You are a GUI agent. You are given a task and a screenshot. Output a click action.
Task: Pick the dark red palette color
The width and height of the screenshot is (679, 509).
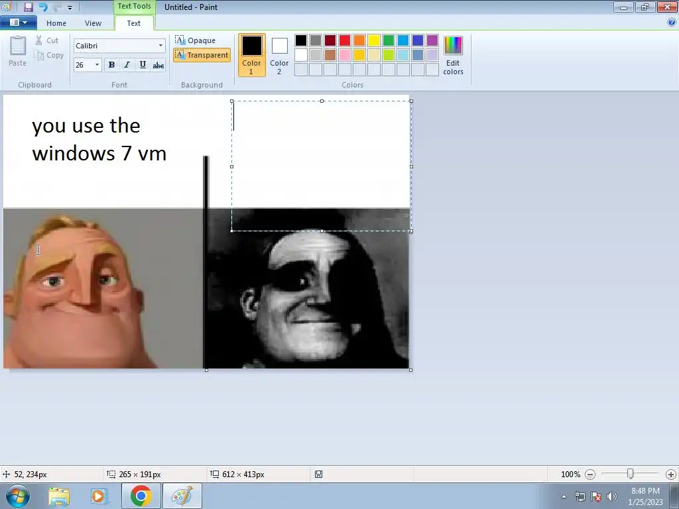click(330, 40)
